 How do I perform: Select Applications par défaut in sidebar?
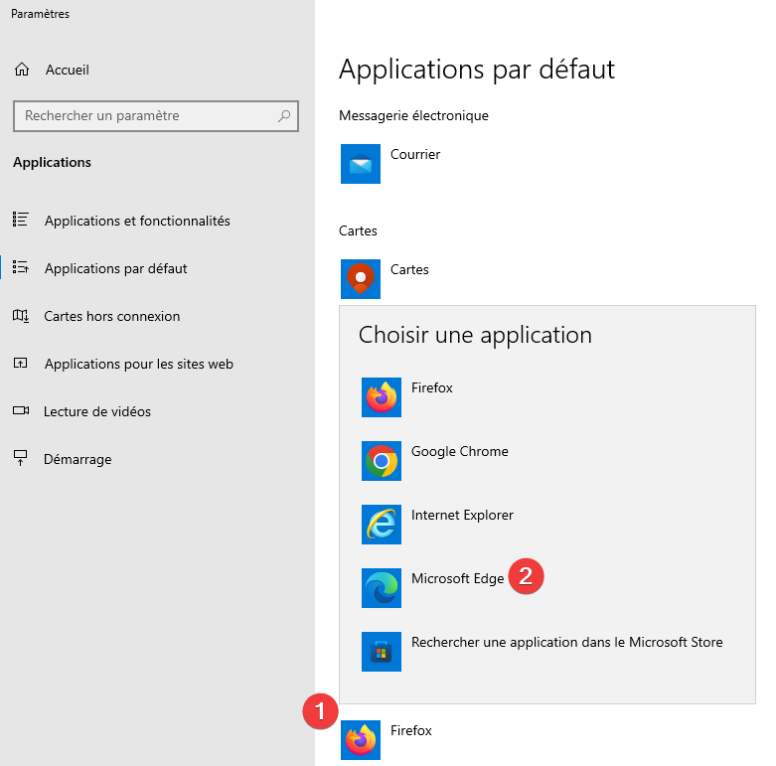point(116,268)
